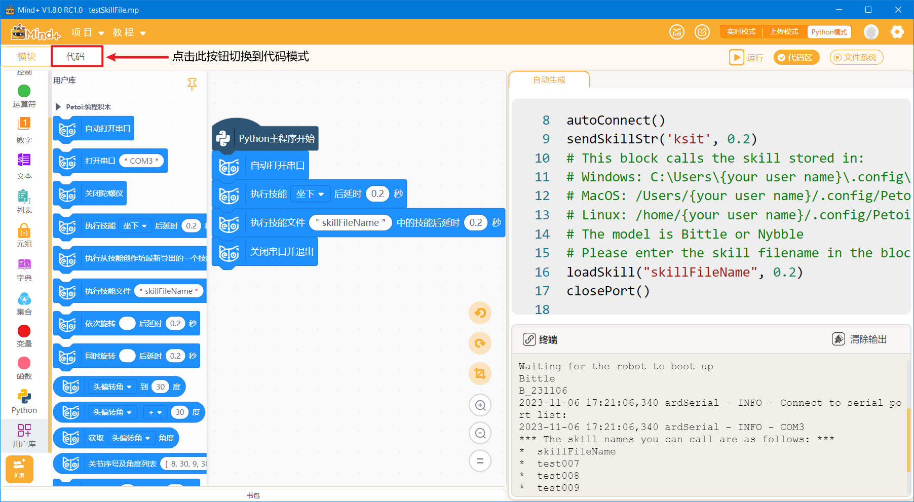
Task: Toggle the 代码区 code area view
Action: pos(796,57)
